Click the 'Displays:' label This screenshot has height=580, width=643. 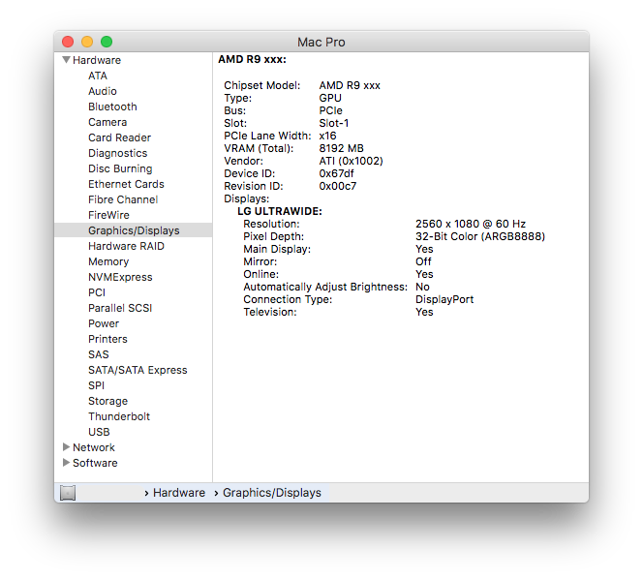point(247,199)
